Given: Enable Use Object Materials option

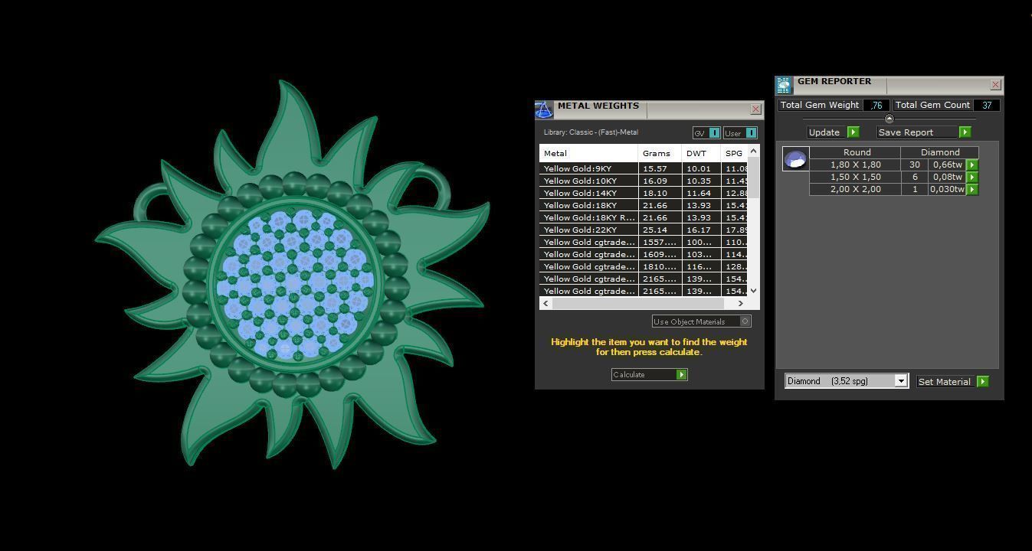Looking at the screenshot, I should [701, 321].
